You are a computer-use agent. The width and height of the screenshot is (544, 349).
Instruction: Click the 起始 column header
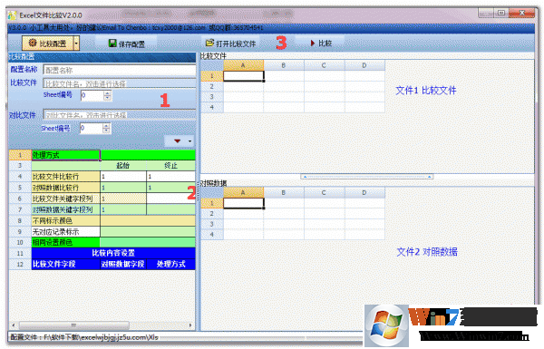click(123, 166)
